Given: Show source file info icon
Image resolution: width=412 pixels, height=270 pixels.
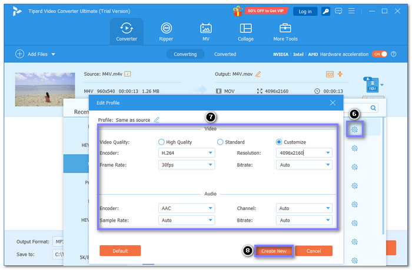Looking at the screenshot, I should 128,74.
